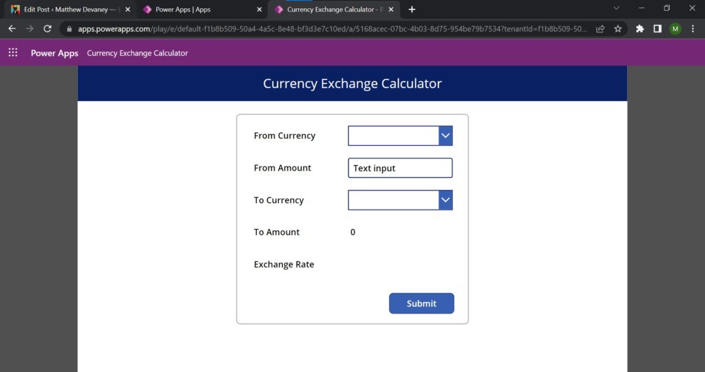This screenshot has width=705, height=372.
Task: Close the Power Apps | Apps tab
Action: click(x=259, y=10)
